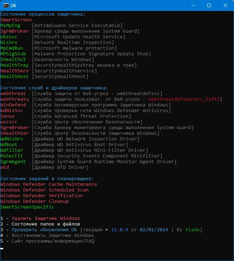Click heading Состояние процессов защитника

pyautogui.click(x=43, y=14)
